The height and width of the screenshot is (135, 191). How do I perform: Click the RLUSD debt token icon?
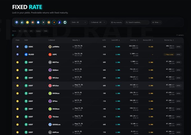(x=26, y=55)
